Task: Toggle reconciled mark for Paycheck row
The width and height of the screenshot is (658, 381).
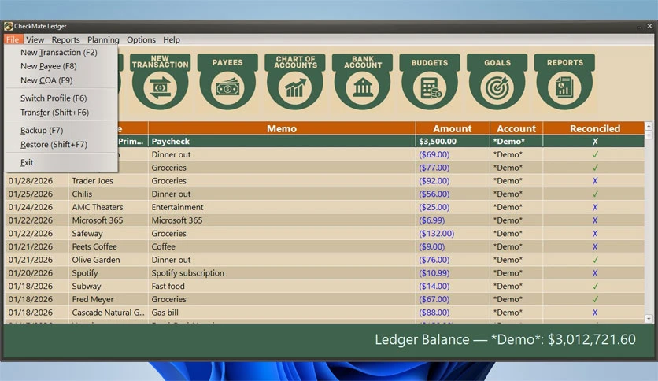Action: tap(594, 142)
